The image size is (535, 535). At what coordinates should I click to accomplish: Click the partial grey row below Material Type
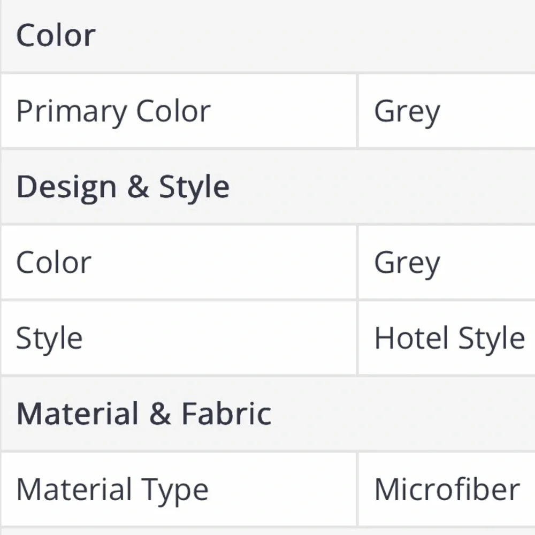[267, 532]
